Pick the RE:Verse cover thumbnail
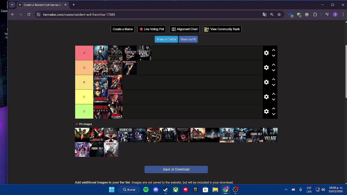Screen dimensions: 347x195 tap(82, 149)
